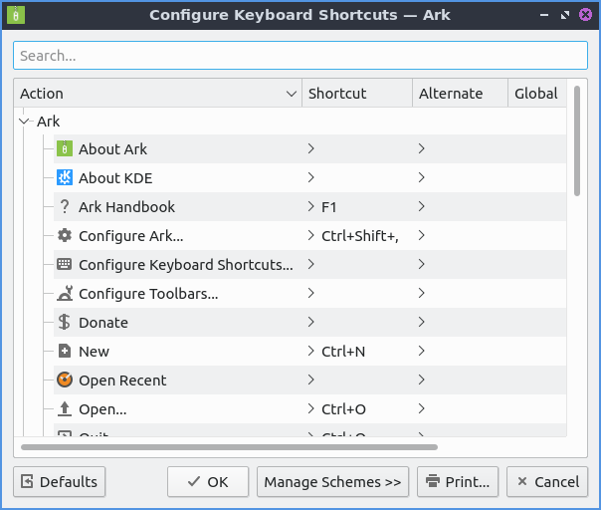The width and height of the screenshot is (601, 510).
Task: Sort by the Action column header
Action: [157, 94]
